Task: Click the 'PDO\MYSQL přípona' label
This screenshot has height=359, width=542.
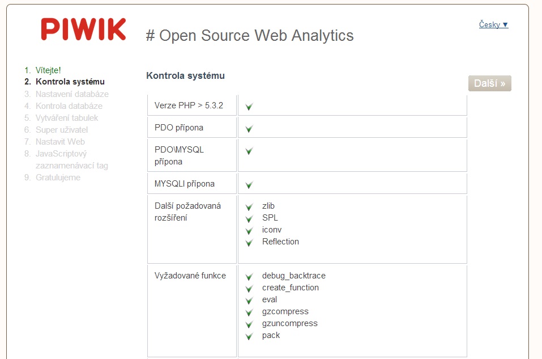Action: pyautogui.click(x=179, y=155)
